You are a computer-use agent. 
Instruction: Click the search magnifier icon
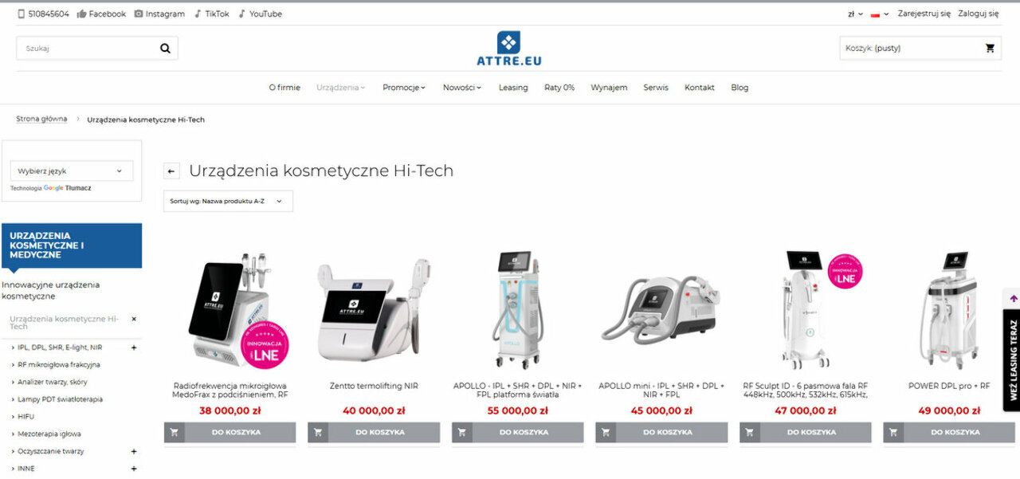point(165,48)
